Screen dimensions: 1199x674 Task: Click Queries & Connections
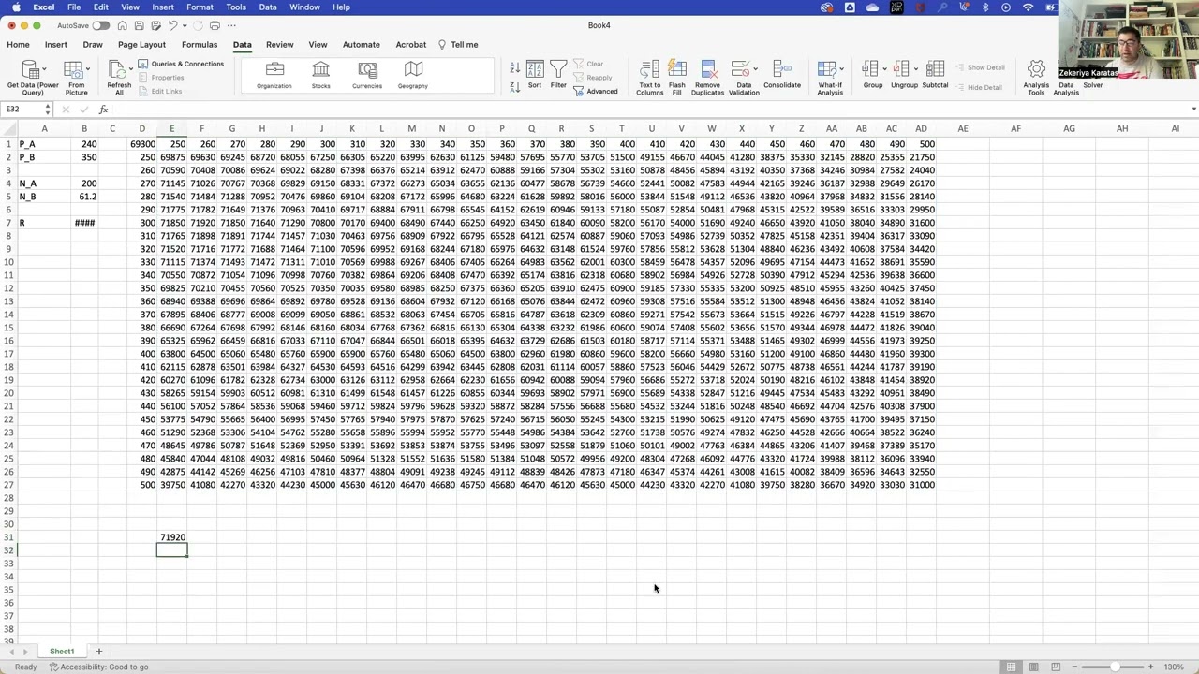click(181, 64)
